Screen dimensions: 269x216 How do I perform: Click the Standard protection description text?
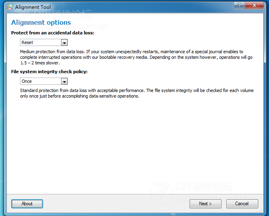click(136, 93)
